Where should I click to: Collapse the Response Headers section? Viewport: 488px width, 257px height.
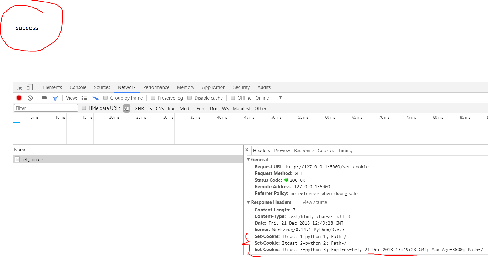[x=248, y=202]
